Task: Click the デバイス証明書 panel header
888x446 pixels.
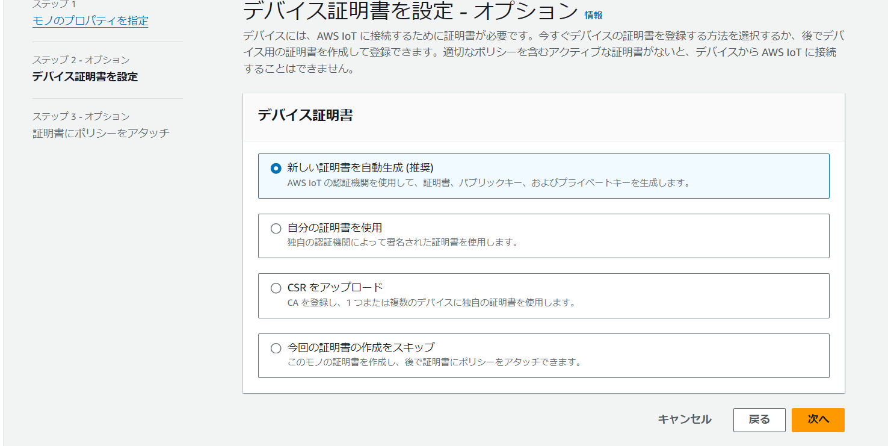Action: 544,117
